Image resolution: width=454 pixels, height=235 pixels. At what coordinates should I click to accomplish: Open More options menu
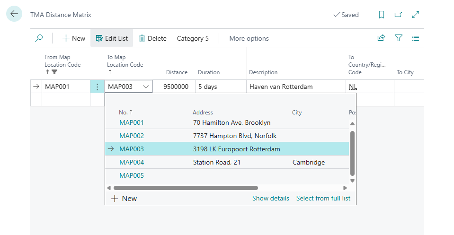249,38
